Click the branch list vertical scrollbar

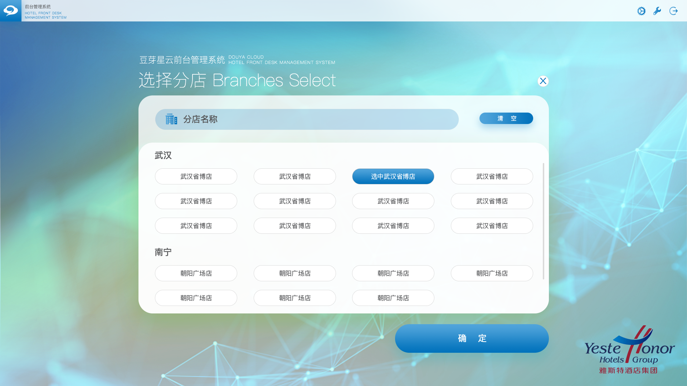pos(543,222)
